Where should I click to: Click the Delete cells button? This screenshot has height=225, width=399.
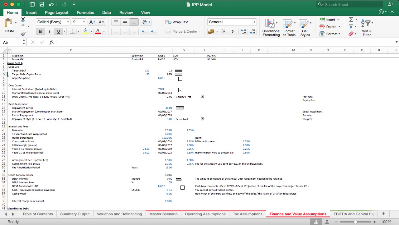pos(329,27)
